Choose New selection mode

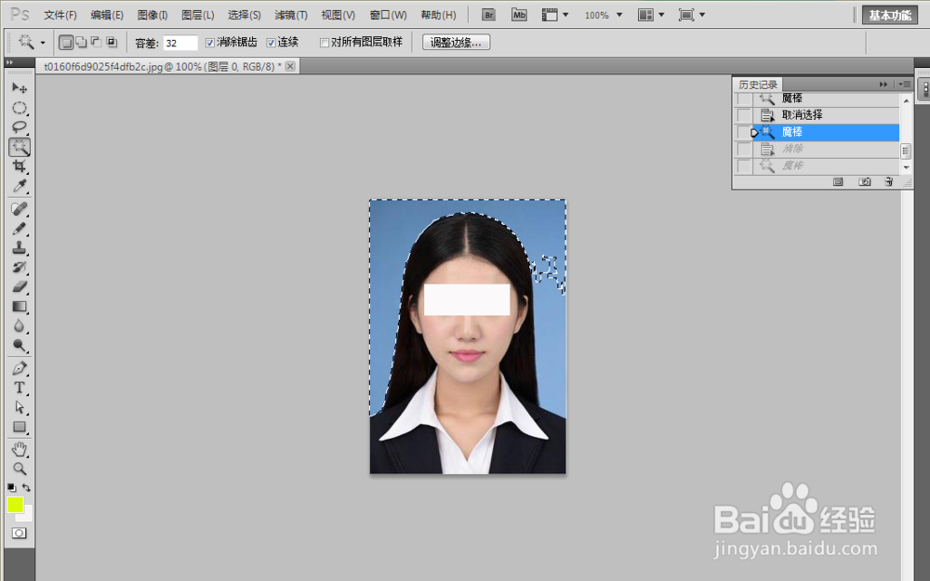(x=66, y=42)
